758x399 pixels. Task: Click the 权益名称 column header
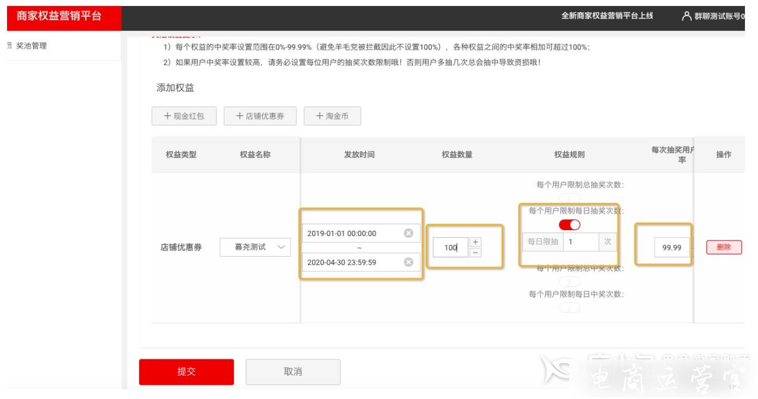(x=255, y=155)
